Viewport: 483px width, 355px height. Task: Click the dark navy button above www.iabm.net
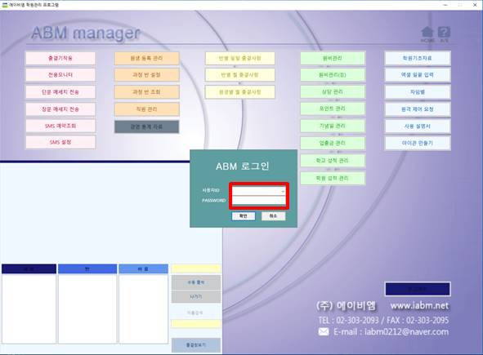click(x=418, y=289)
